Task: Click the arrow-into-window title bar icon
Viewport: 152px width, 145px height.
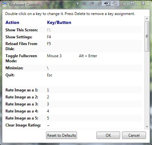Action: (x=107, y=4)
